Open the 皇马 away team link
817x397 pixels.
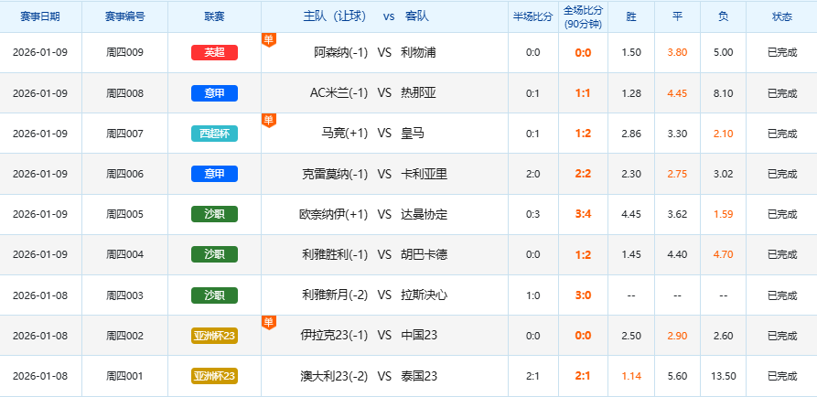tap(413, 134)
